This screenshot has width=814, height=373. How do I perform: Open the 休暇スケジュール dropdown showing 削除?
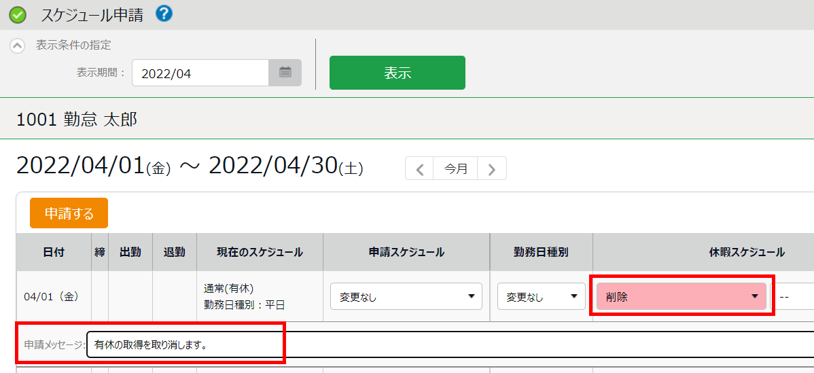[x=682, y=296]
